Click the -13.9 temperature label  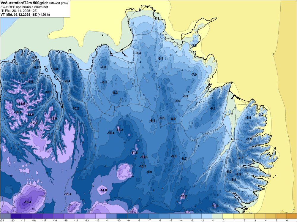[53, 118]
